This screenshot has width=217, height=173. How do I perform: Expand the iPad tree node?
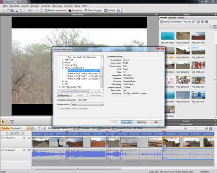click(x=63, y=81)
